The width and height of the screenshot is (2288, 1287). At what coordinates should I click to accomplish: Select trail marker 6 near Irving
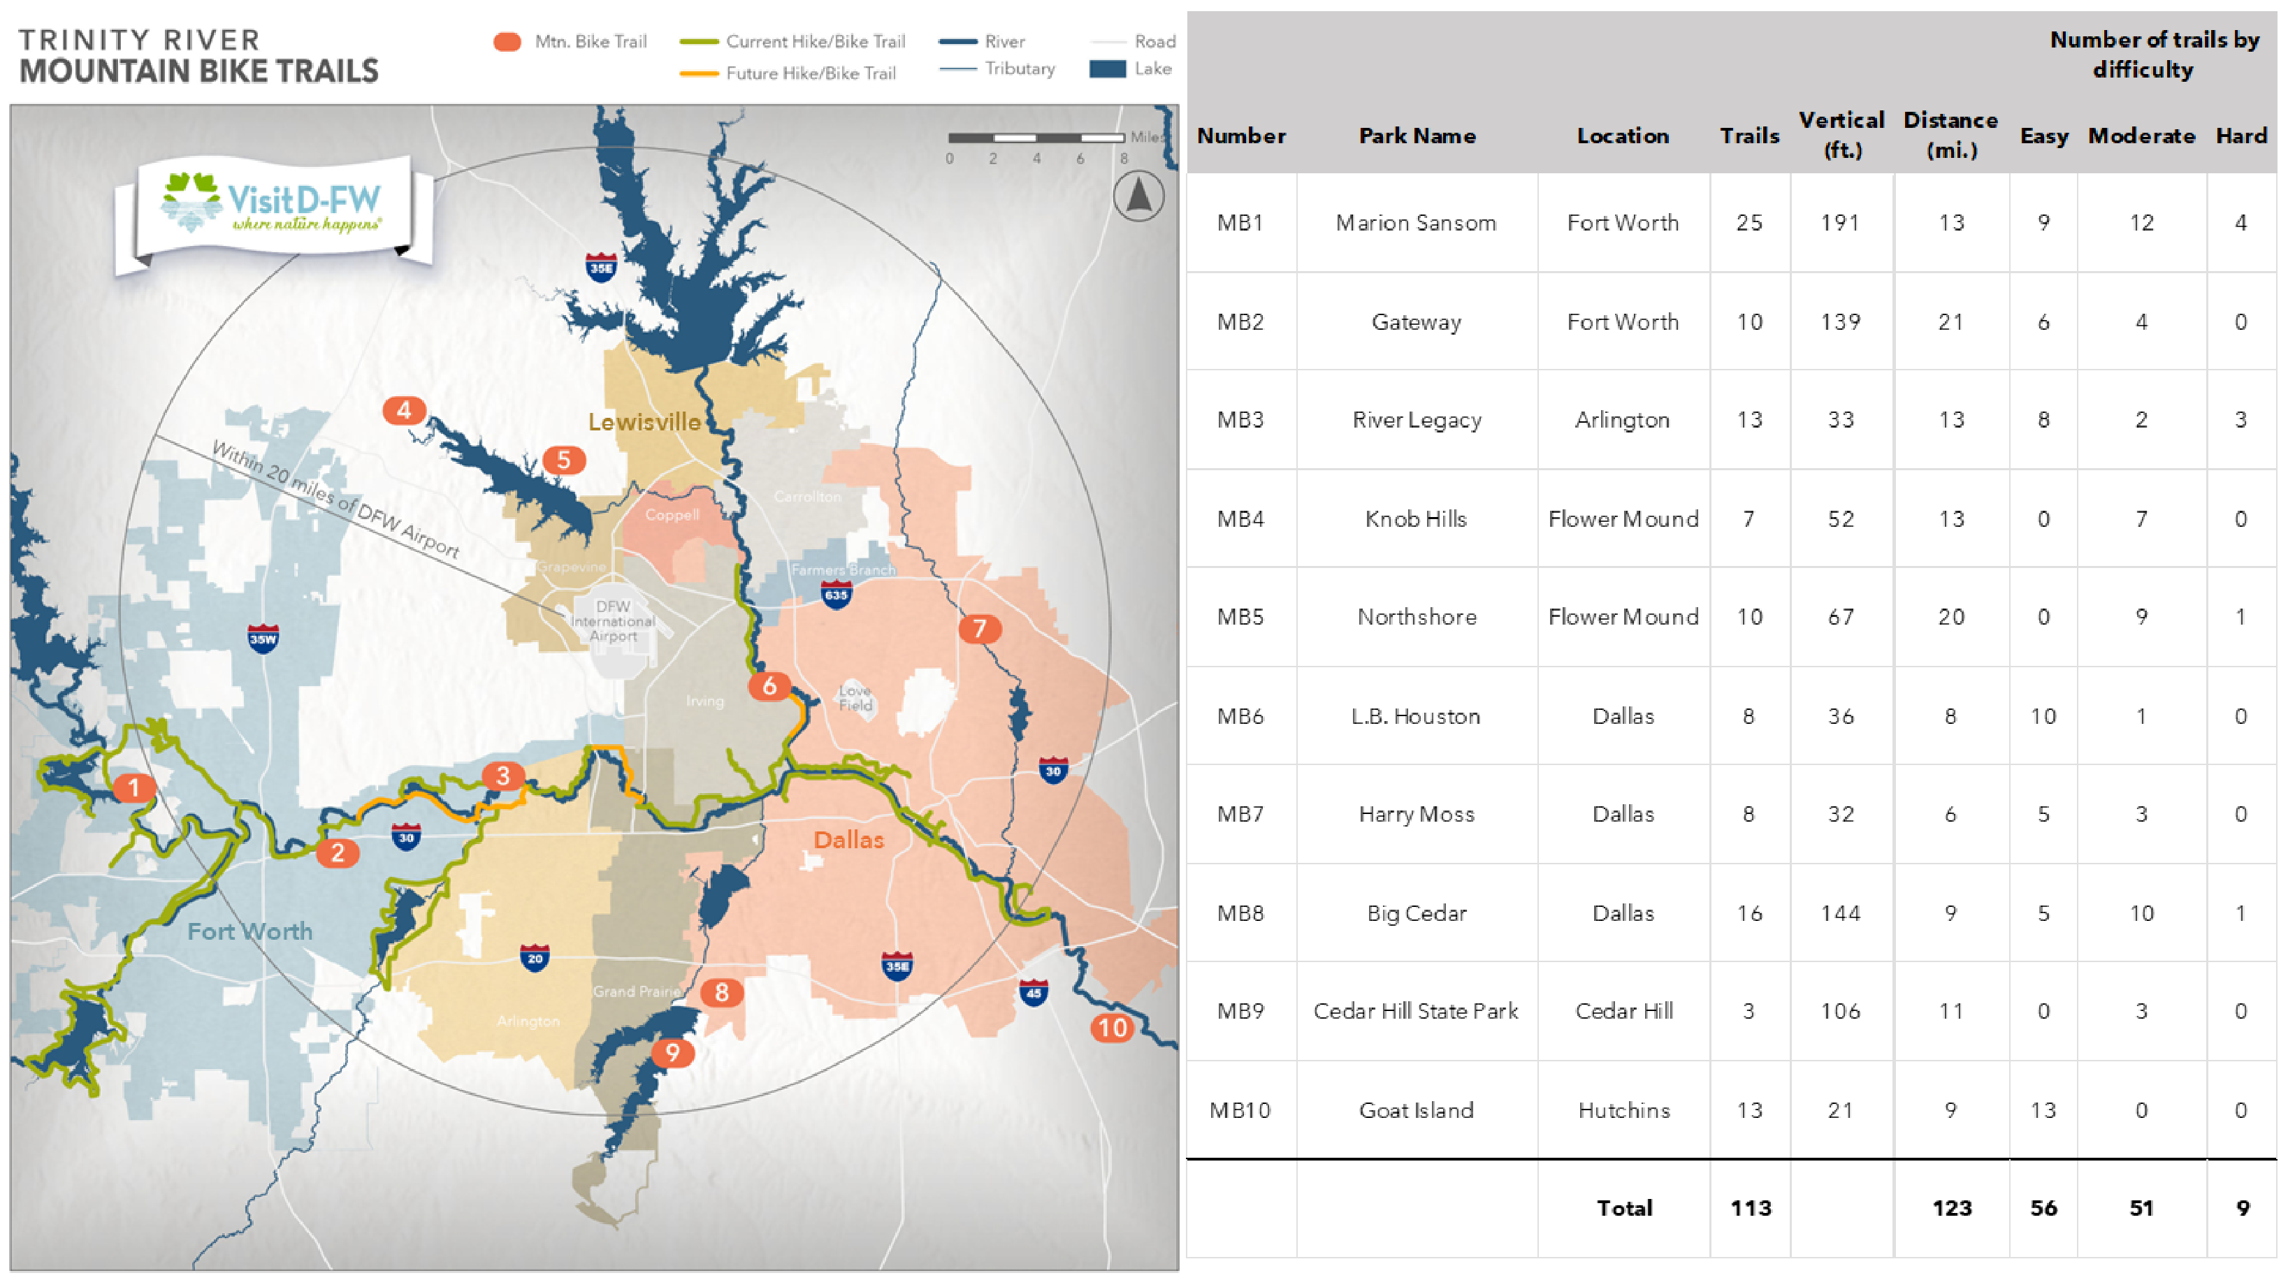tap(770, 685)
